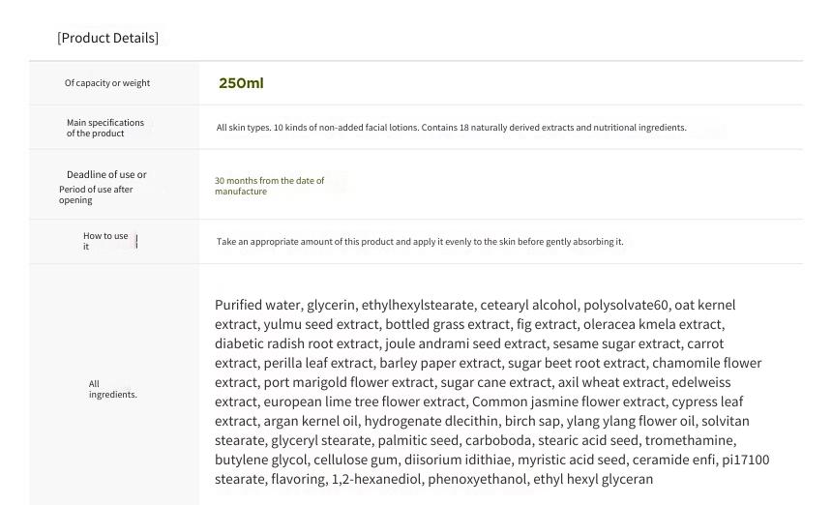The image size is (832, 505).
Task: Click 'Period of use after opening' label
Action: tap(96, 194)
